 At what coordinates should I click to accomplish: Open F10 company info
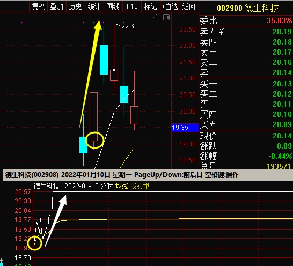tap(132, 6)
